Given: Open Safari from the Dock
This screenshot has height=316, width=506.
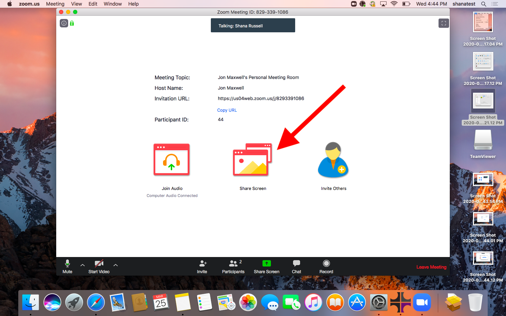Looking at the screenshot, I should click(x=96, y=302).
